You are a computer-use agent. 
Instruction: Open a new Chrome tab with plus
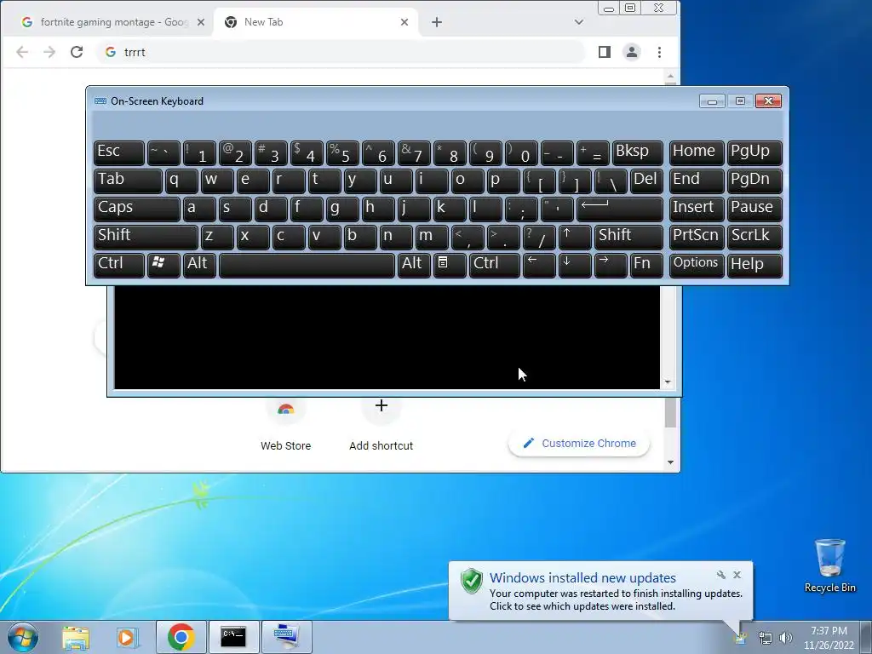437,22
